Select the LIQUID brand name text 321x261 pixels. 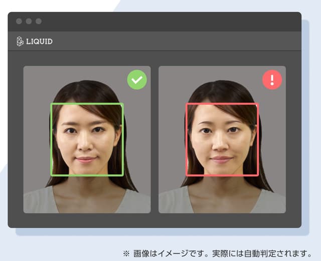point(39,41)
